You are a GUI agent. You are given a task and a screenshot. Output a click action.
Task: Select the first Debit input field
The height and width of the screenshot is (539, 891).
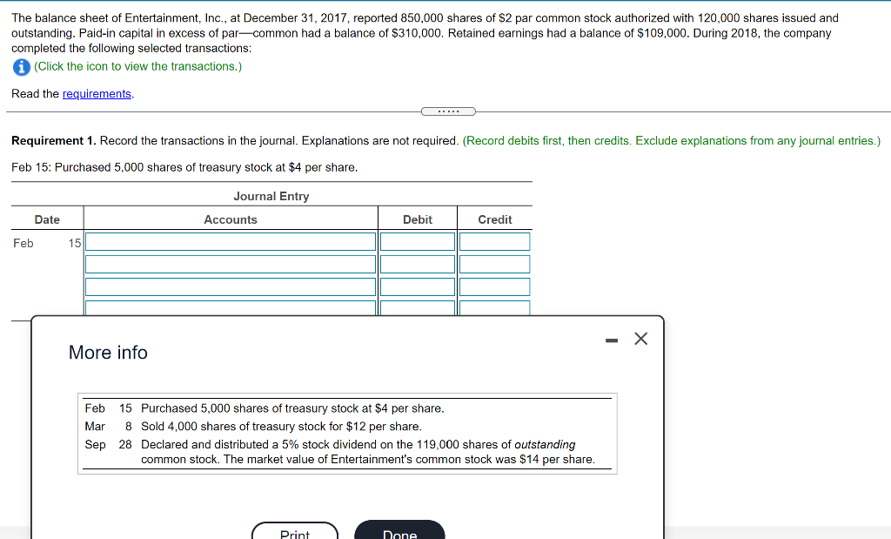coord(418,241)
